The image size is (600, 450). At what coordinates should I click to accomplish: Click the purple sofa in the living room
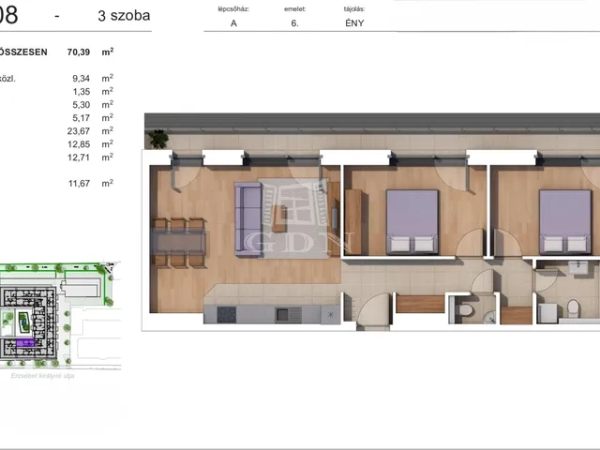tap(247, 215)
